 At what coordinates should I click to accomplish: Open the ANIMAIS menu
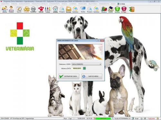click(14, 4)
